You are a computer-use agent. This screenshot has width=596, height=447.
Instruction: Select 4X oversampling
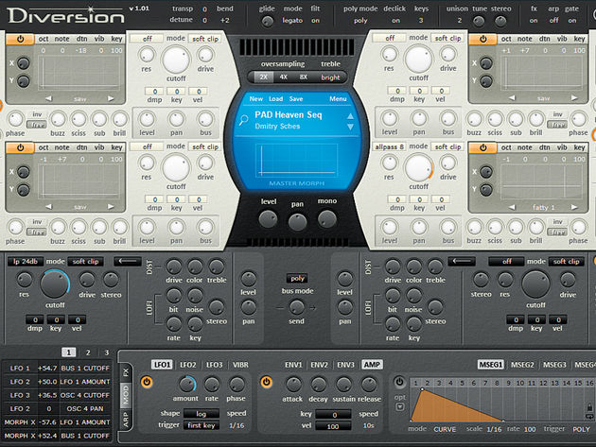pyautogui.click(x=284, y=77)
